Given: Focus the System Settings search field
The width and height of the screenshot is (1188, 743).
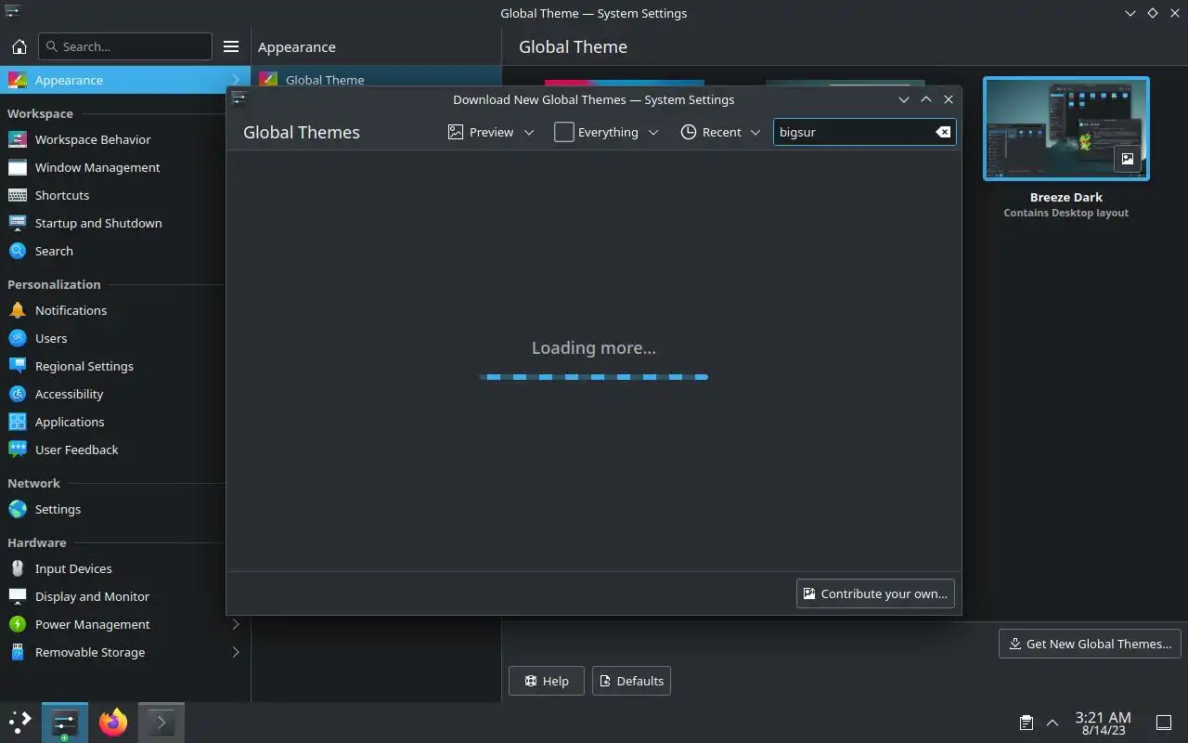Looking at the screenshot, I should point(124,46).
